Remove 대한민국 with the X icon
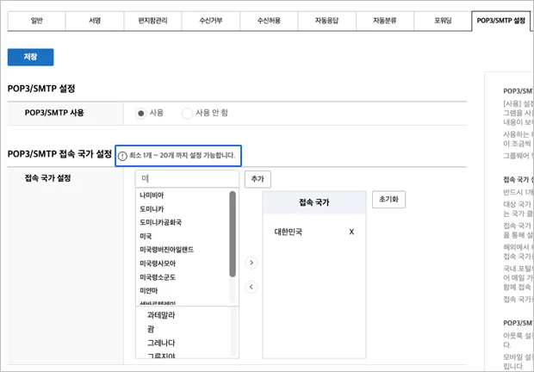534x372 pixels. tap(351, 232)
